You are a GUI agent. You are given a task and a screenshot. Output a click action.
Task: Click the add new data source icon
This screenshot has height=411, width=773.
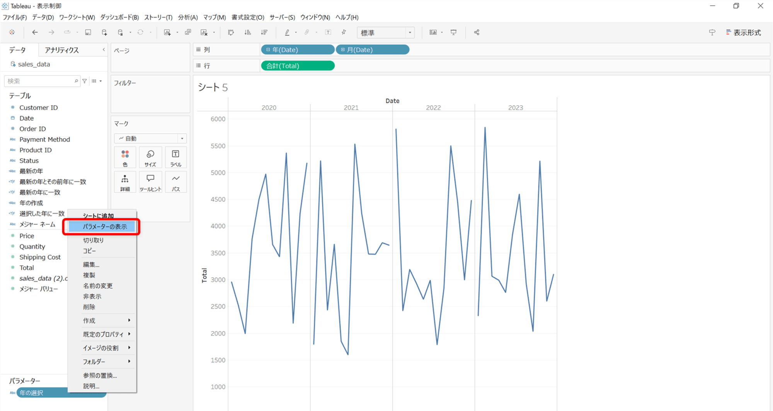[x=104, y=32]
